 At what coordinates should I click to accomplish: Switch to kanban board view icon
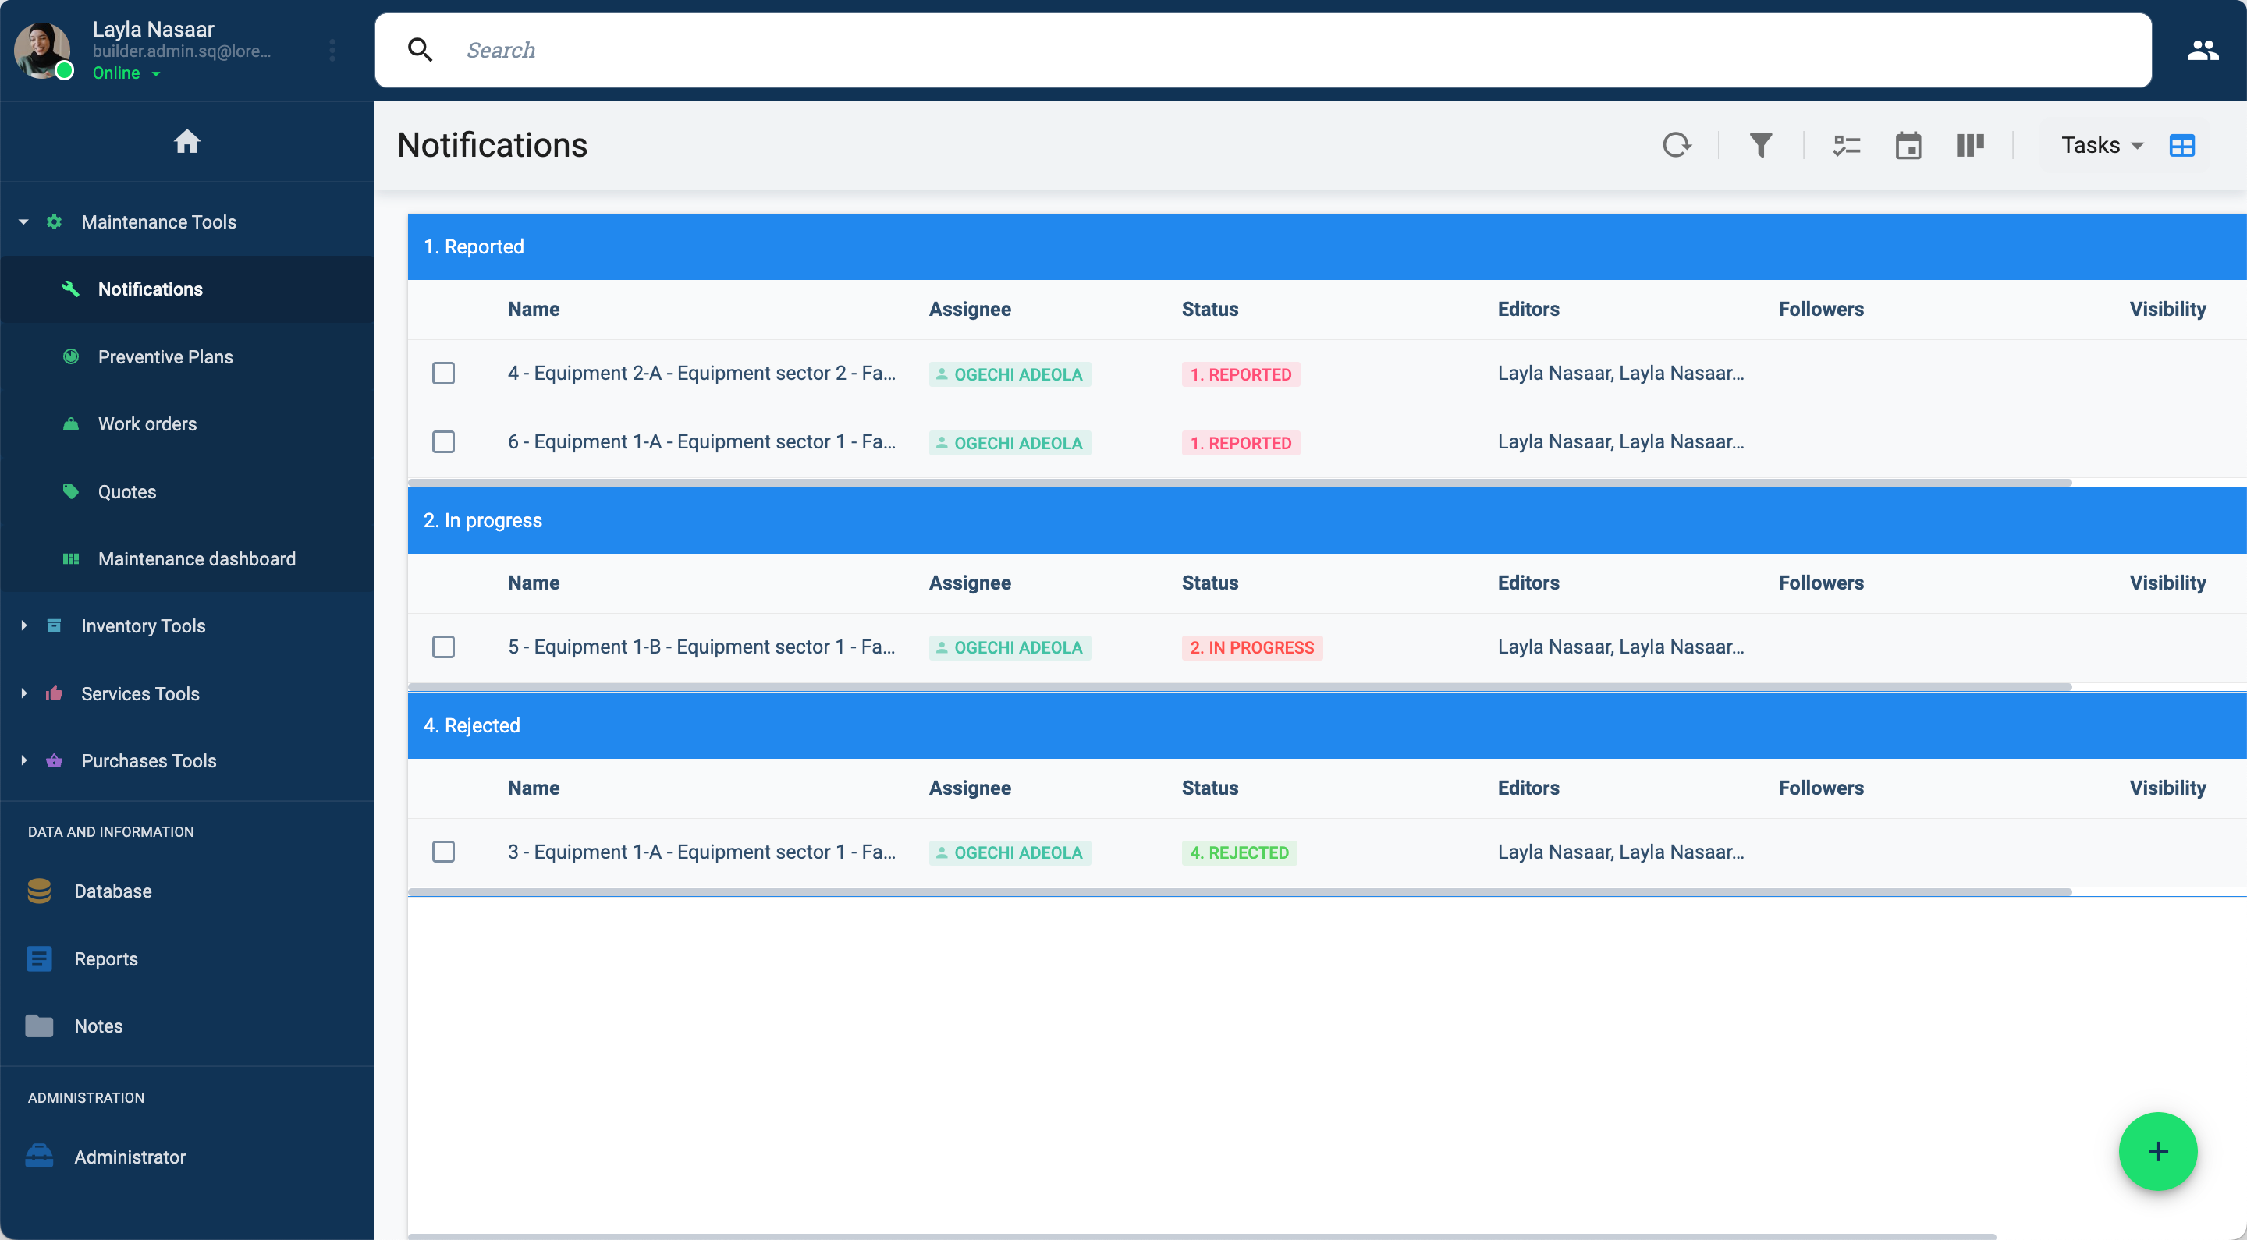pyautogui.click(x=1969, y=145)
